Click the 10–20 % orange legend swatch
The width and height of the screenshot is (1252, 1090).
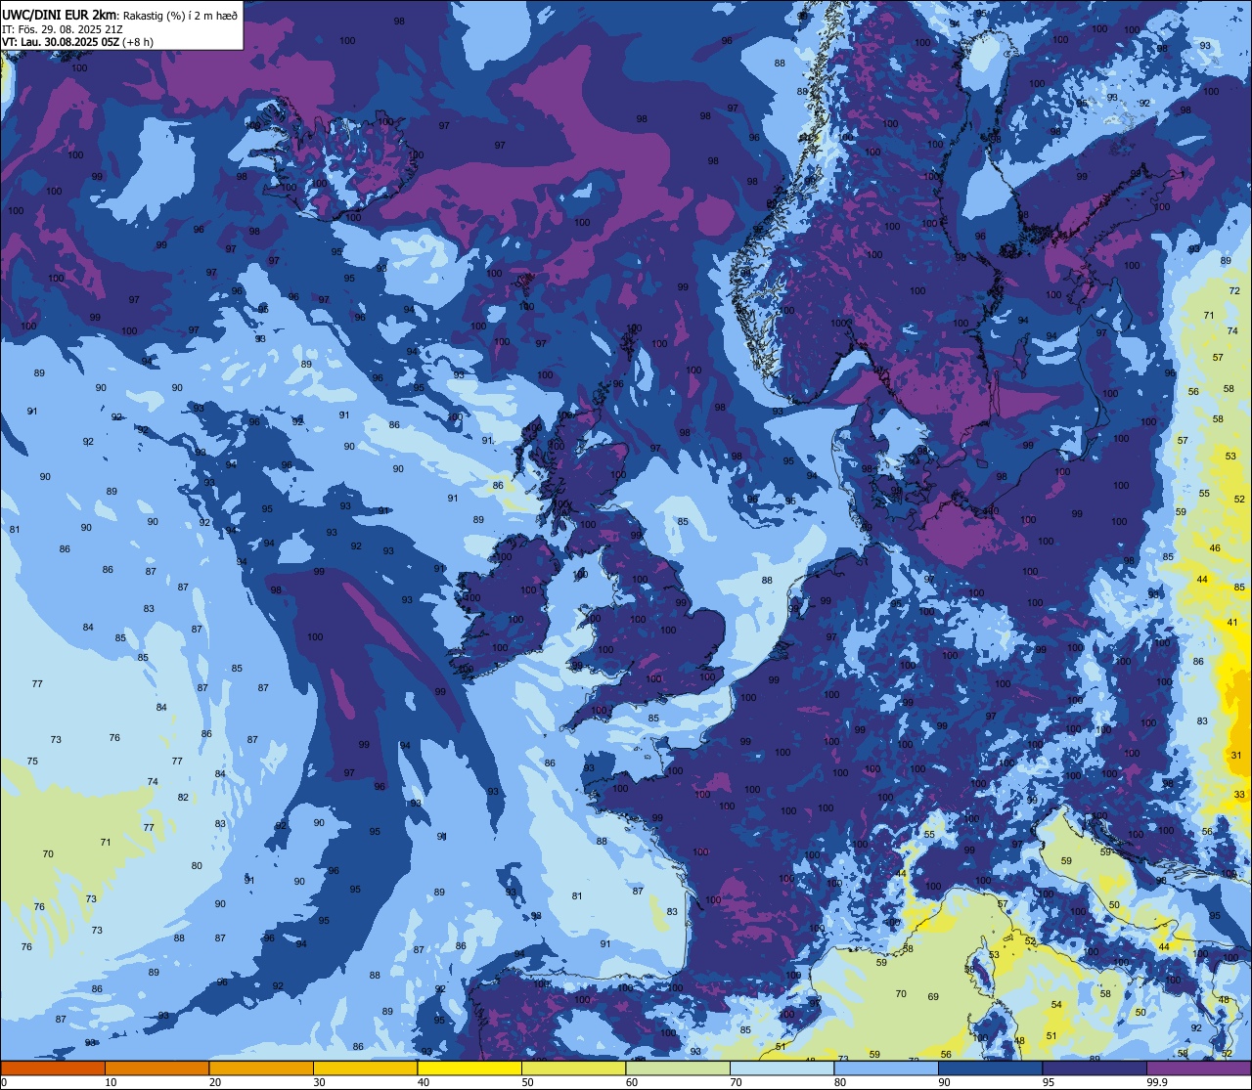tap(156, 1068)
